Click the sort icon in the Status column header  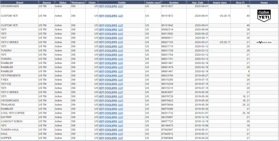[56, 2]
